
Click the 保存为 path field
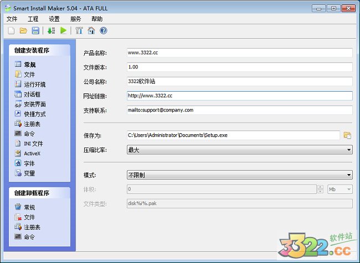pos(233,135)
